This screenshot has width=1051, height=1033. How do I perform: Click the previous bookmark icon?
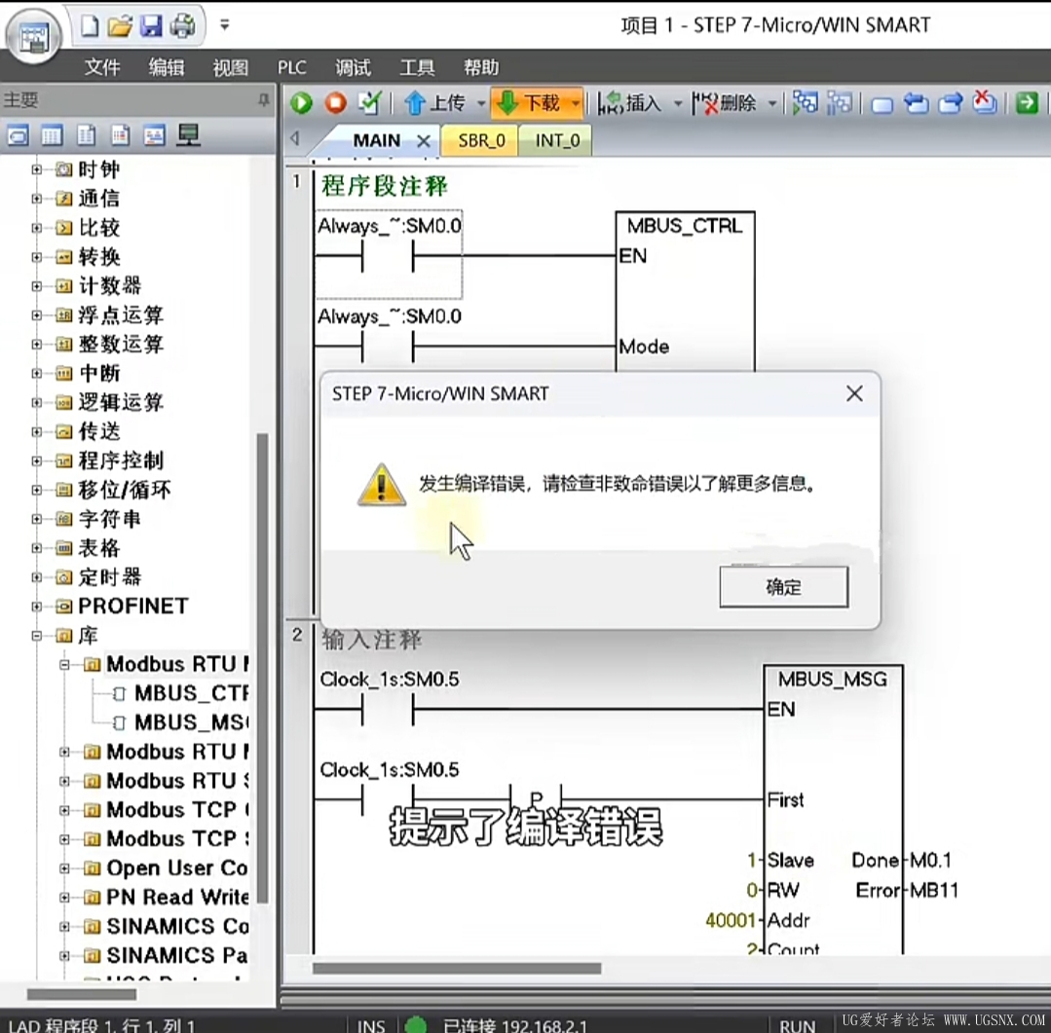[916, 104]
